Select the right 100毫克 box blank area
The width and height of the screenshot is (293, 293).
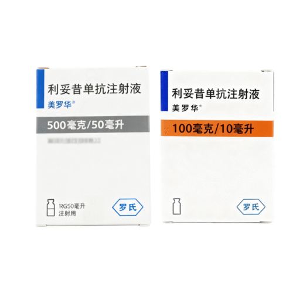click(x=217, y=167)
